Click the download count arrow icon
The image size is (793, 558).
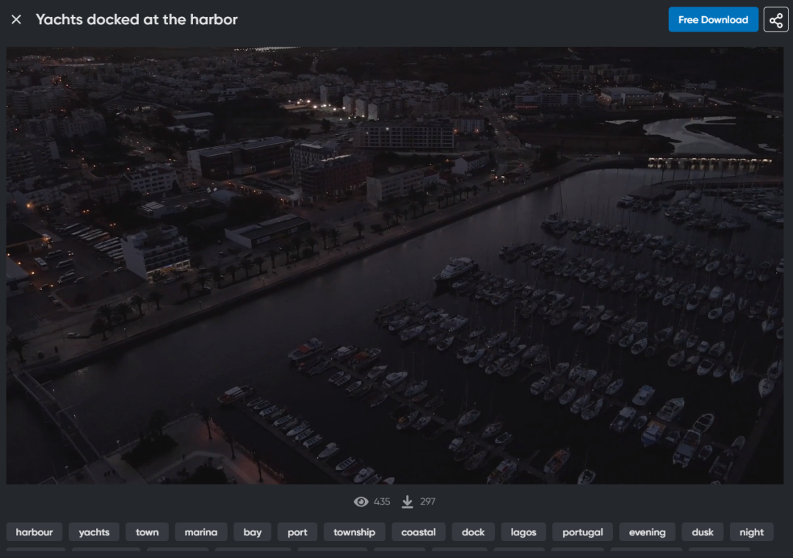[408, 502]
